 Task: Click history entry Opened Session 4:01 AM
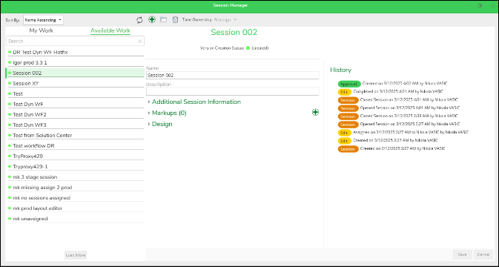[x=410, y=108]
